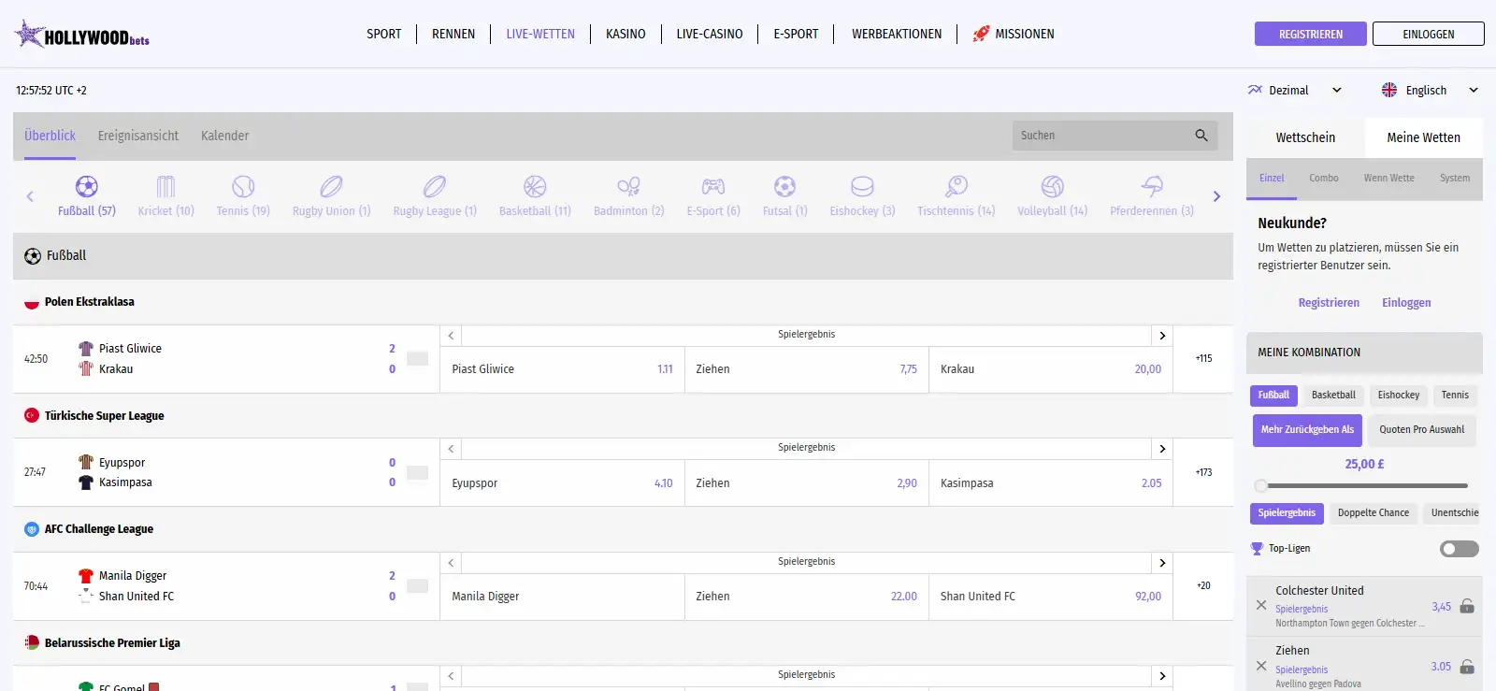Remove the Ziehen Avellino selection with X
1496x691 pixels.
click(1261, 666)
